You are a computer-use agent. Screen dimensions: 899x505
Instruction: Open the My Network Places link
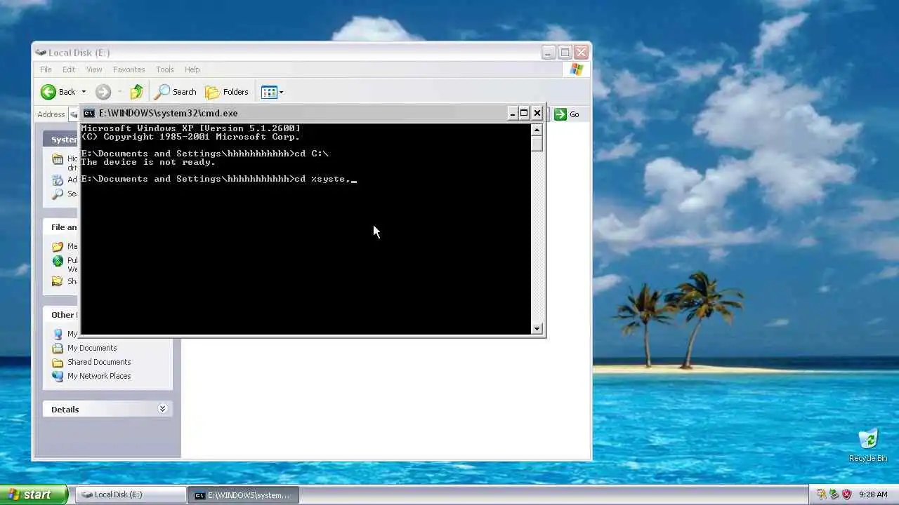[x=99, y=376]
